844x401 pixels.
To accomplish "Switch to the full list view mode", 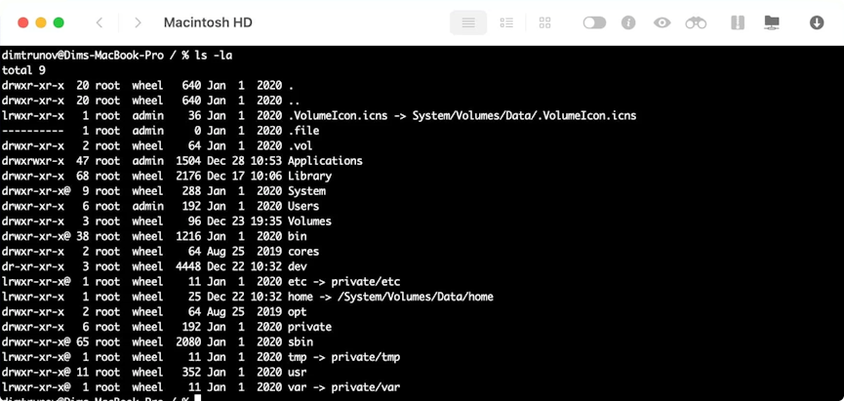I will 468,22.
